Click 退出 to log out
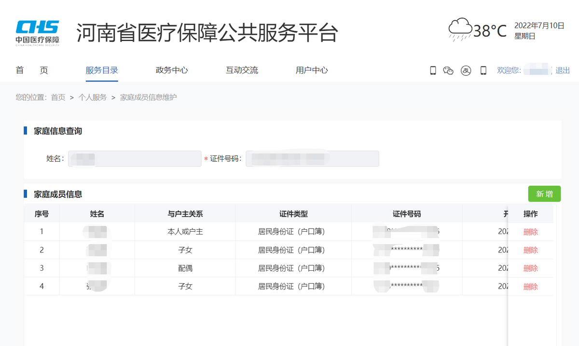This screenshot has height=346, width=579. click(563, 70)
